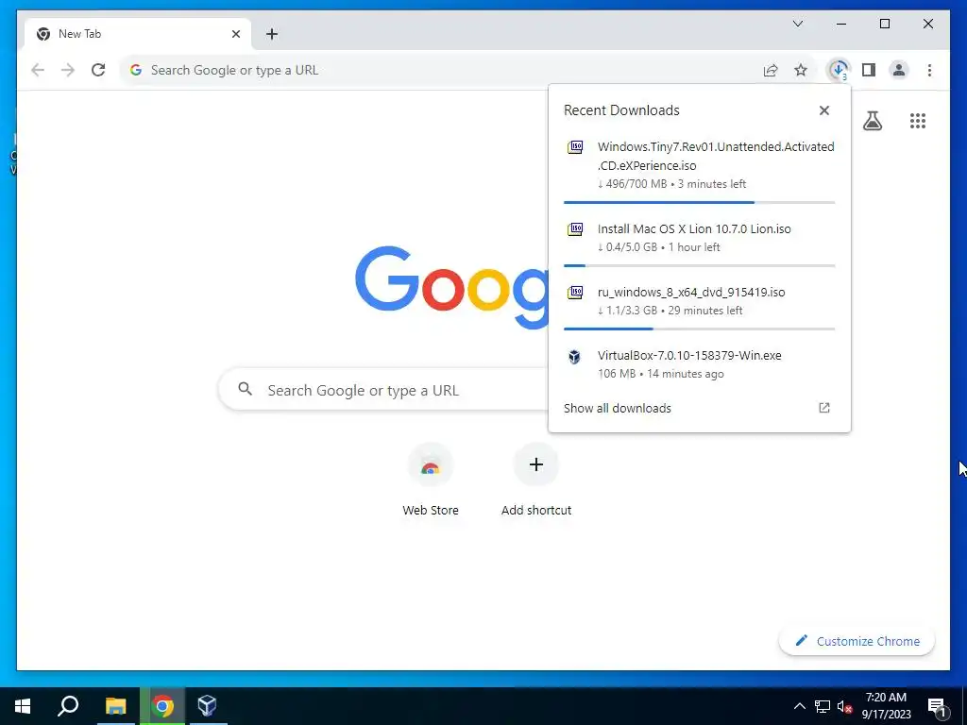Click the ISO icon for Windows.Tiny7 download
Viewport: 967px width, 725px height.
pos(575,147)
